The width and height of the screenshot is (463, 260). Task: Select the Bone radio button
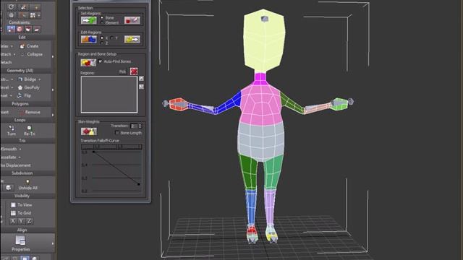coord(102,17)
